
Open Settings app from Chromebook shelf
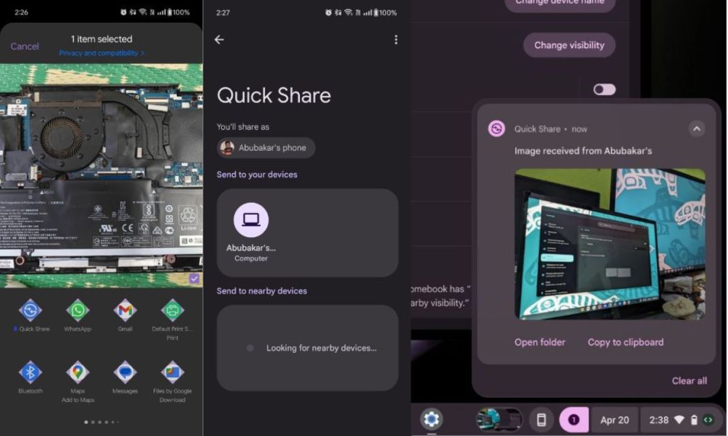[x=432, y=419]
